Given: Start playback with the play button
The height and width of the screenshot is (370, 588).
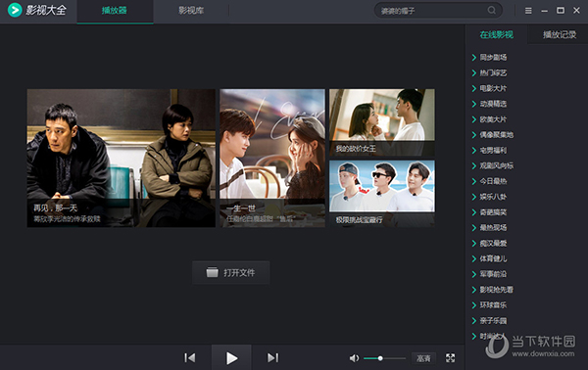Looking at the screenshot, I should click(231, 358).
